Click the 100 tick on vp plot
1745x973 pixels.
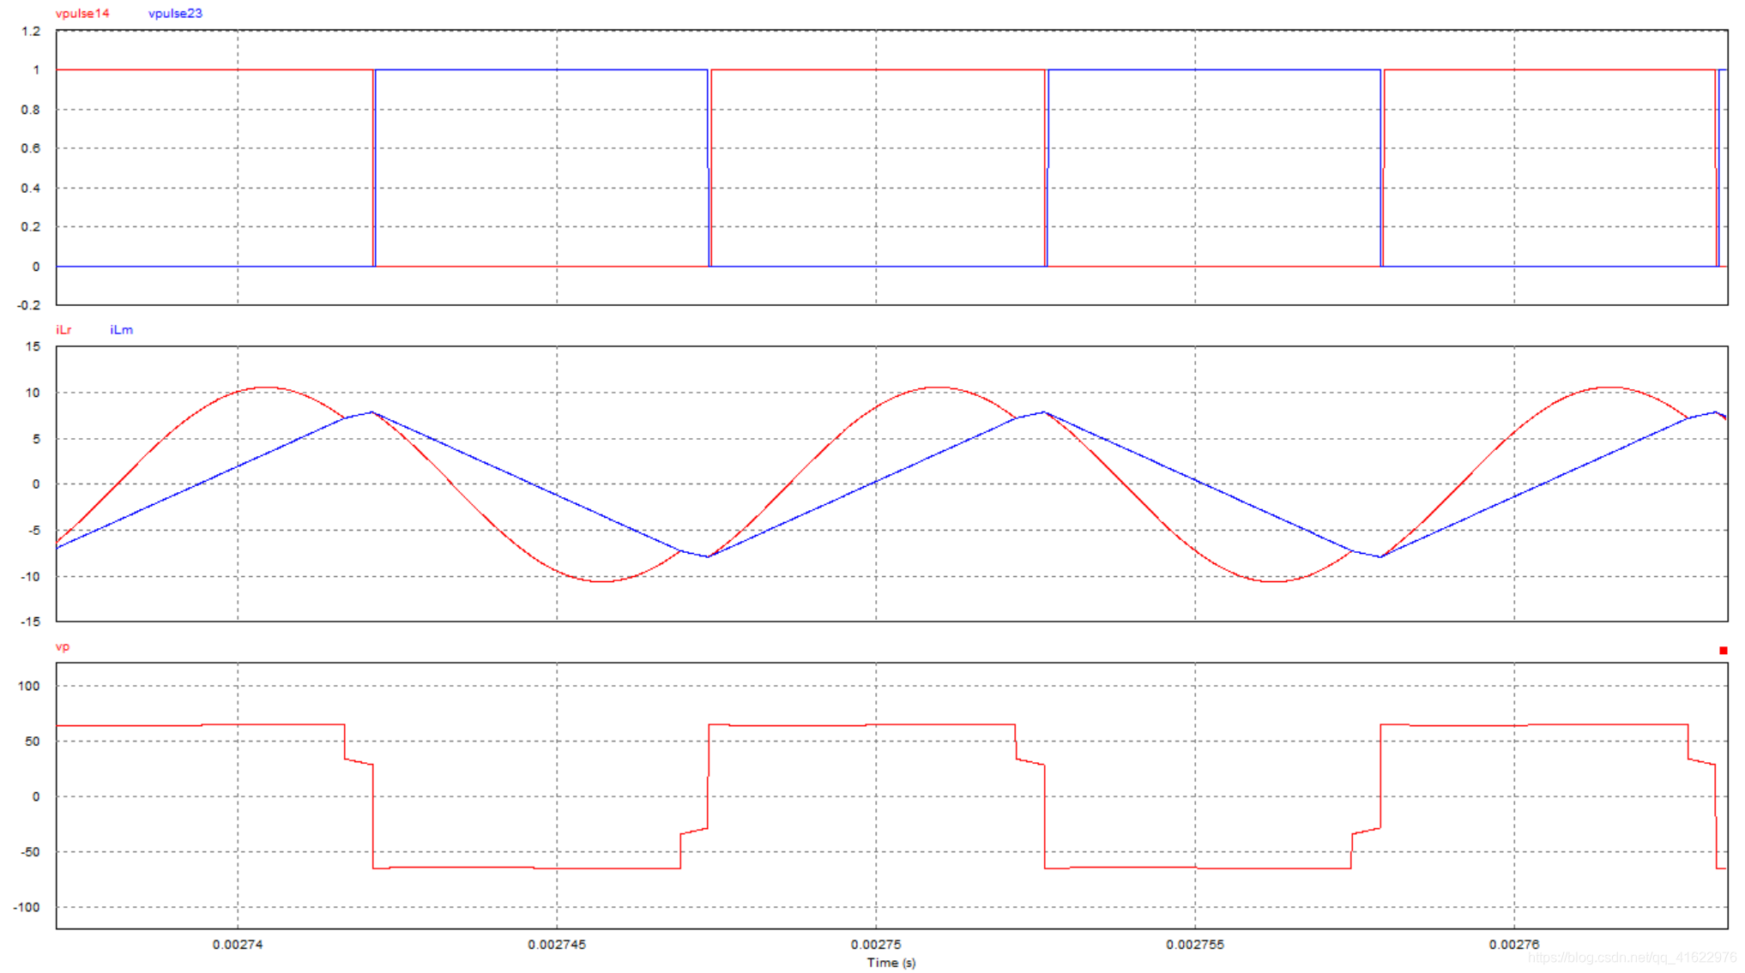coord(29,686)
